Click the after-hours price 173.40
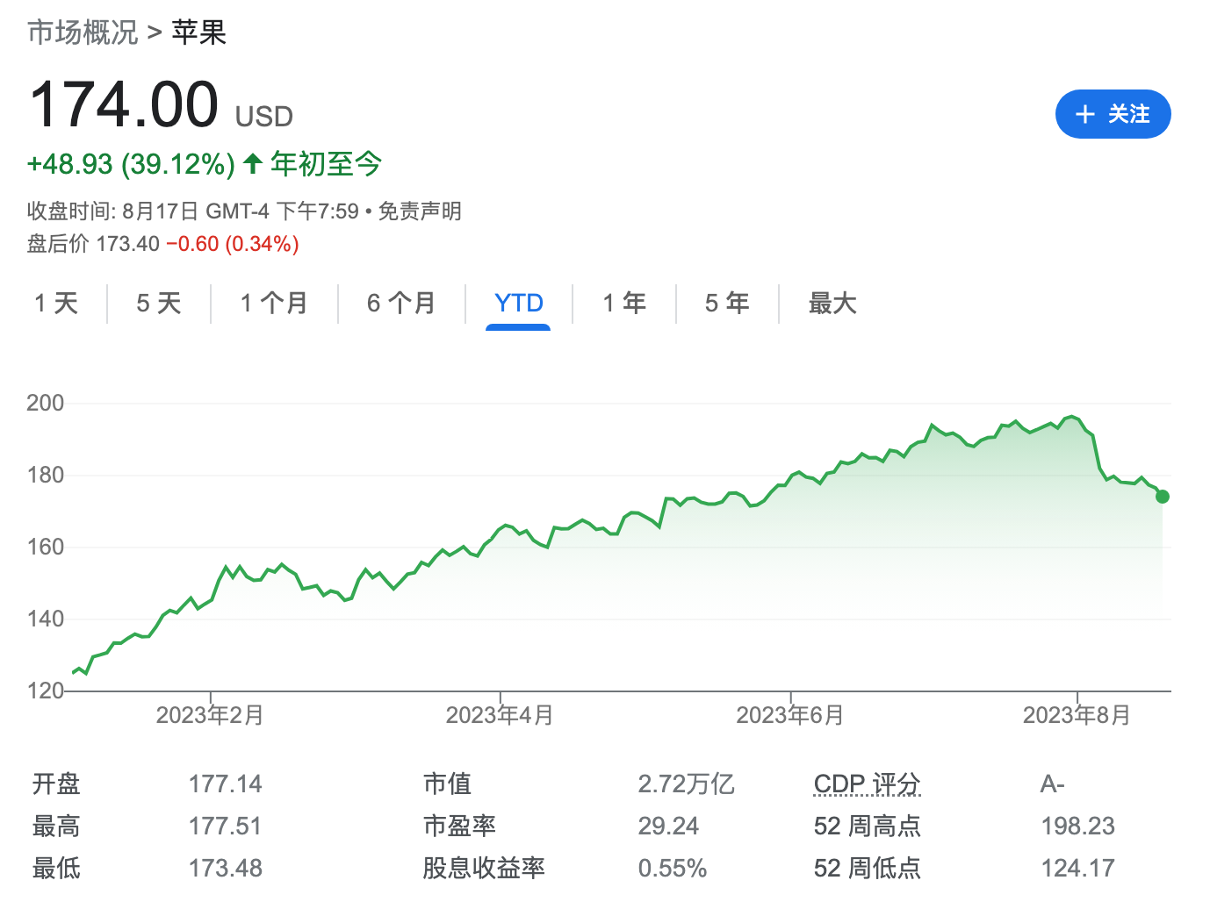Screen dimensions: 1210x909 128,244
